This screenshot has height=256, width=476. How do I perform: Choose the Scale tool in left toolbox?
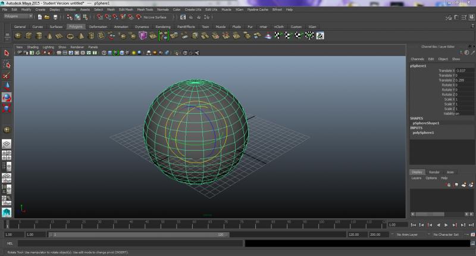click(x=7, y=109)
